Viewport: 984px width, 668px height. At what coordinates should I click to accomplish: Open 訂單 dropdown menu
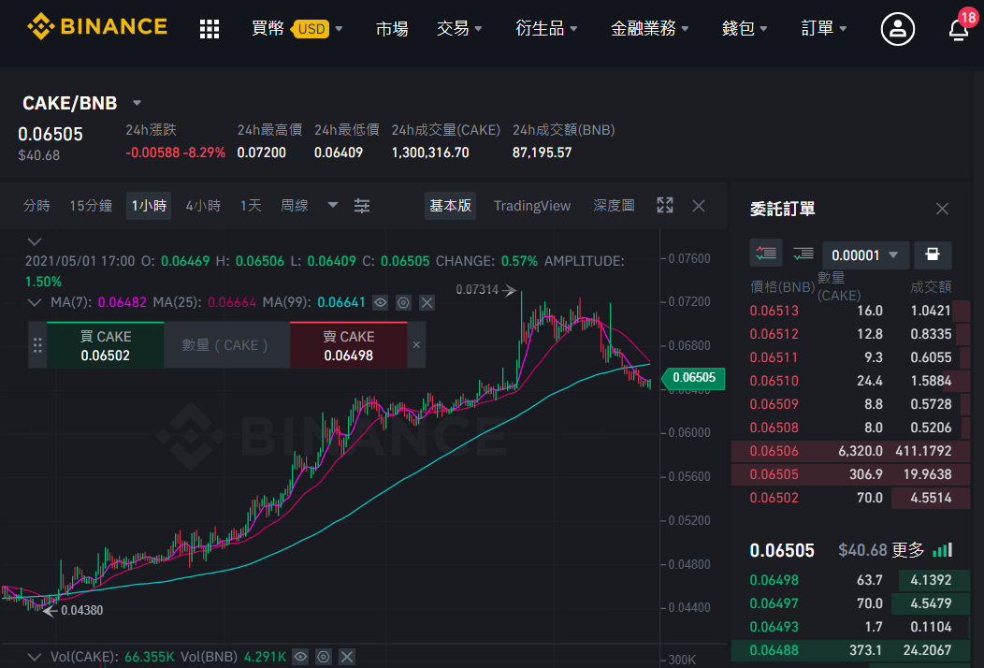(x=823, y=28)
